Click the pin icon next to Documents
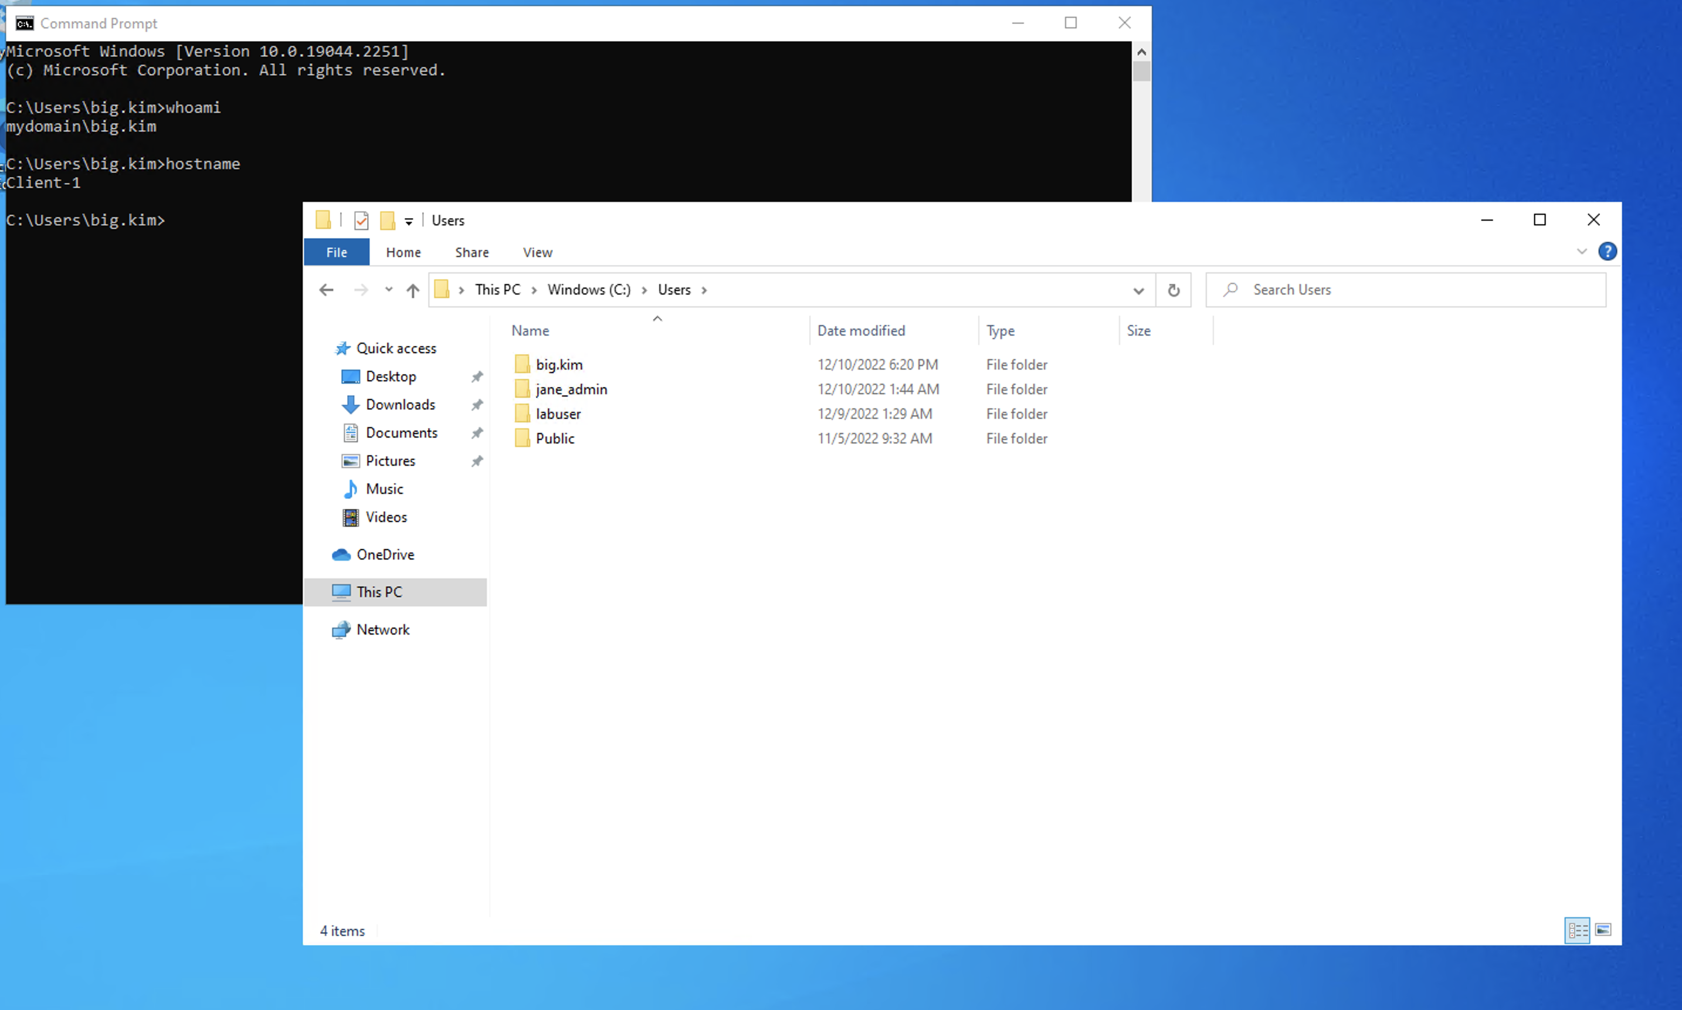This screenshot has width=1682, height=1010. (x=477, y=432)
